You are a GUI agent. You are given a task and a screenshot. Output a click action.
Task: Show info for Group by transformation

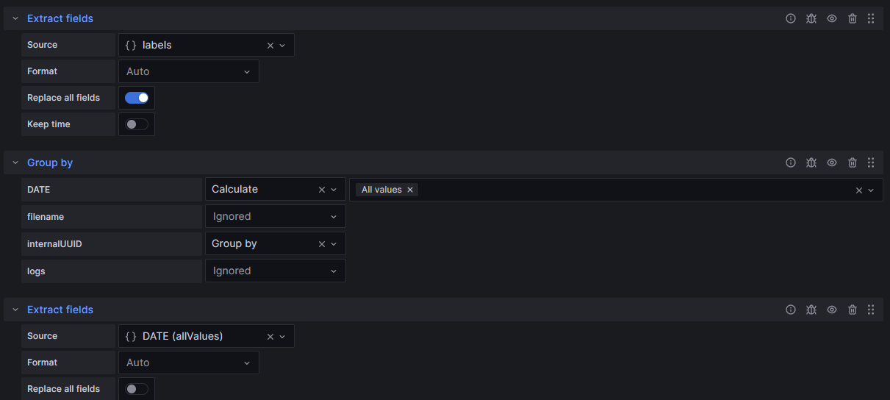(x=791, y=162)
